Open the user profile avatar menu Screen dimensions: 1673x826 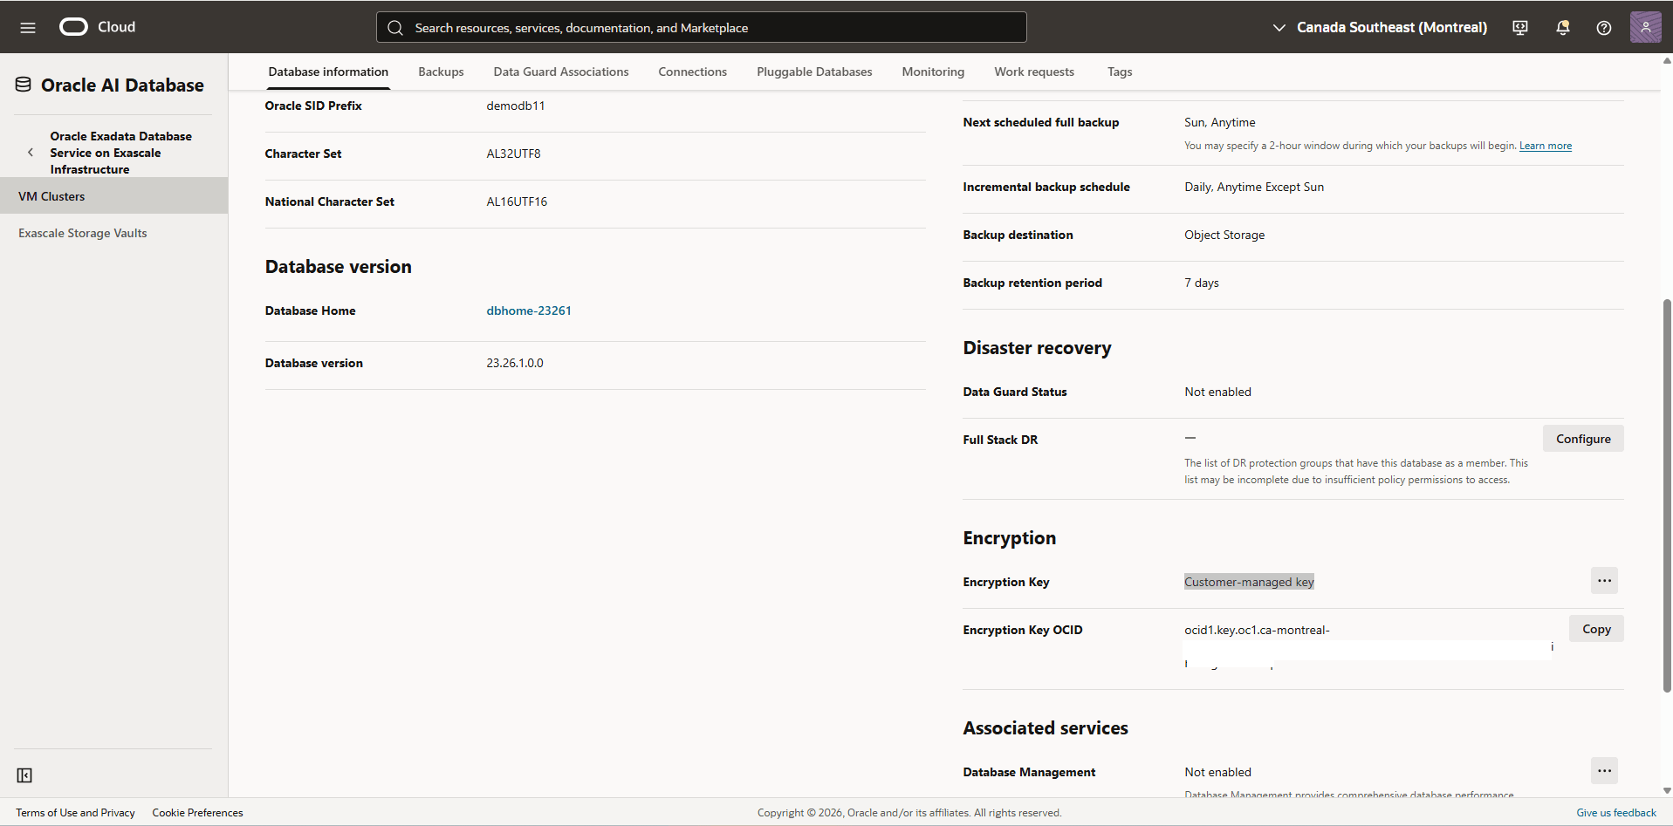click(1645, 27)
